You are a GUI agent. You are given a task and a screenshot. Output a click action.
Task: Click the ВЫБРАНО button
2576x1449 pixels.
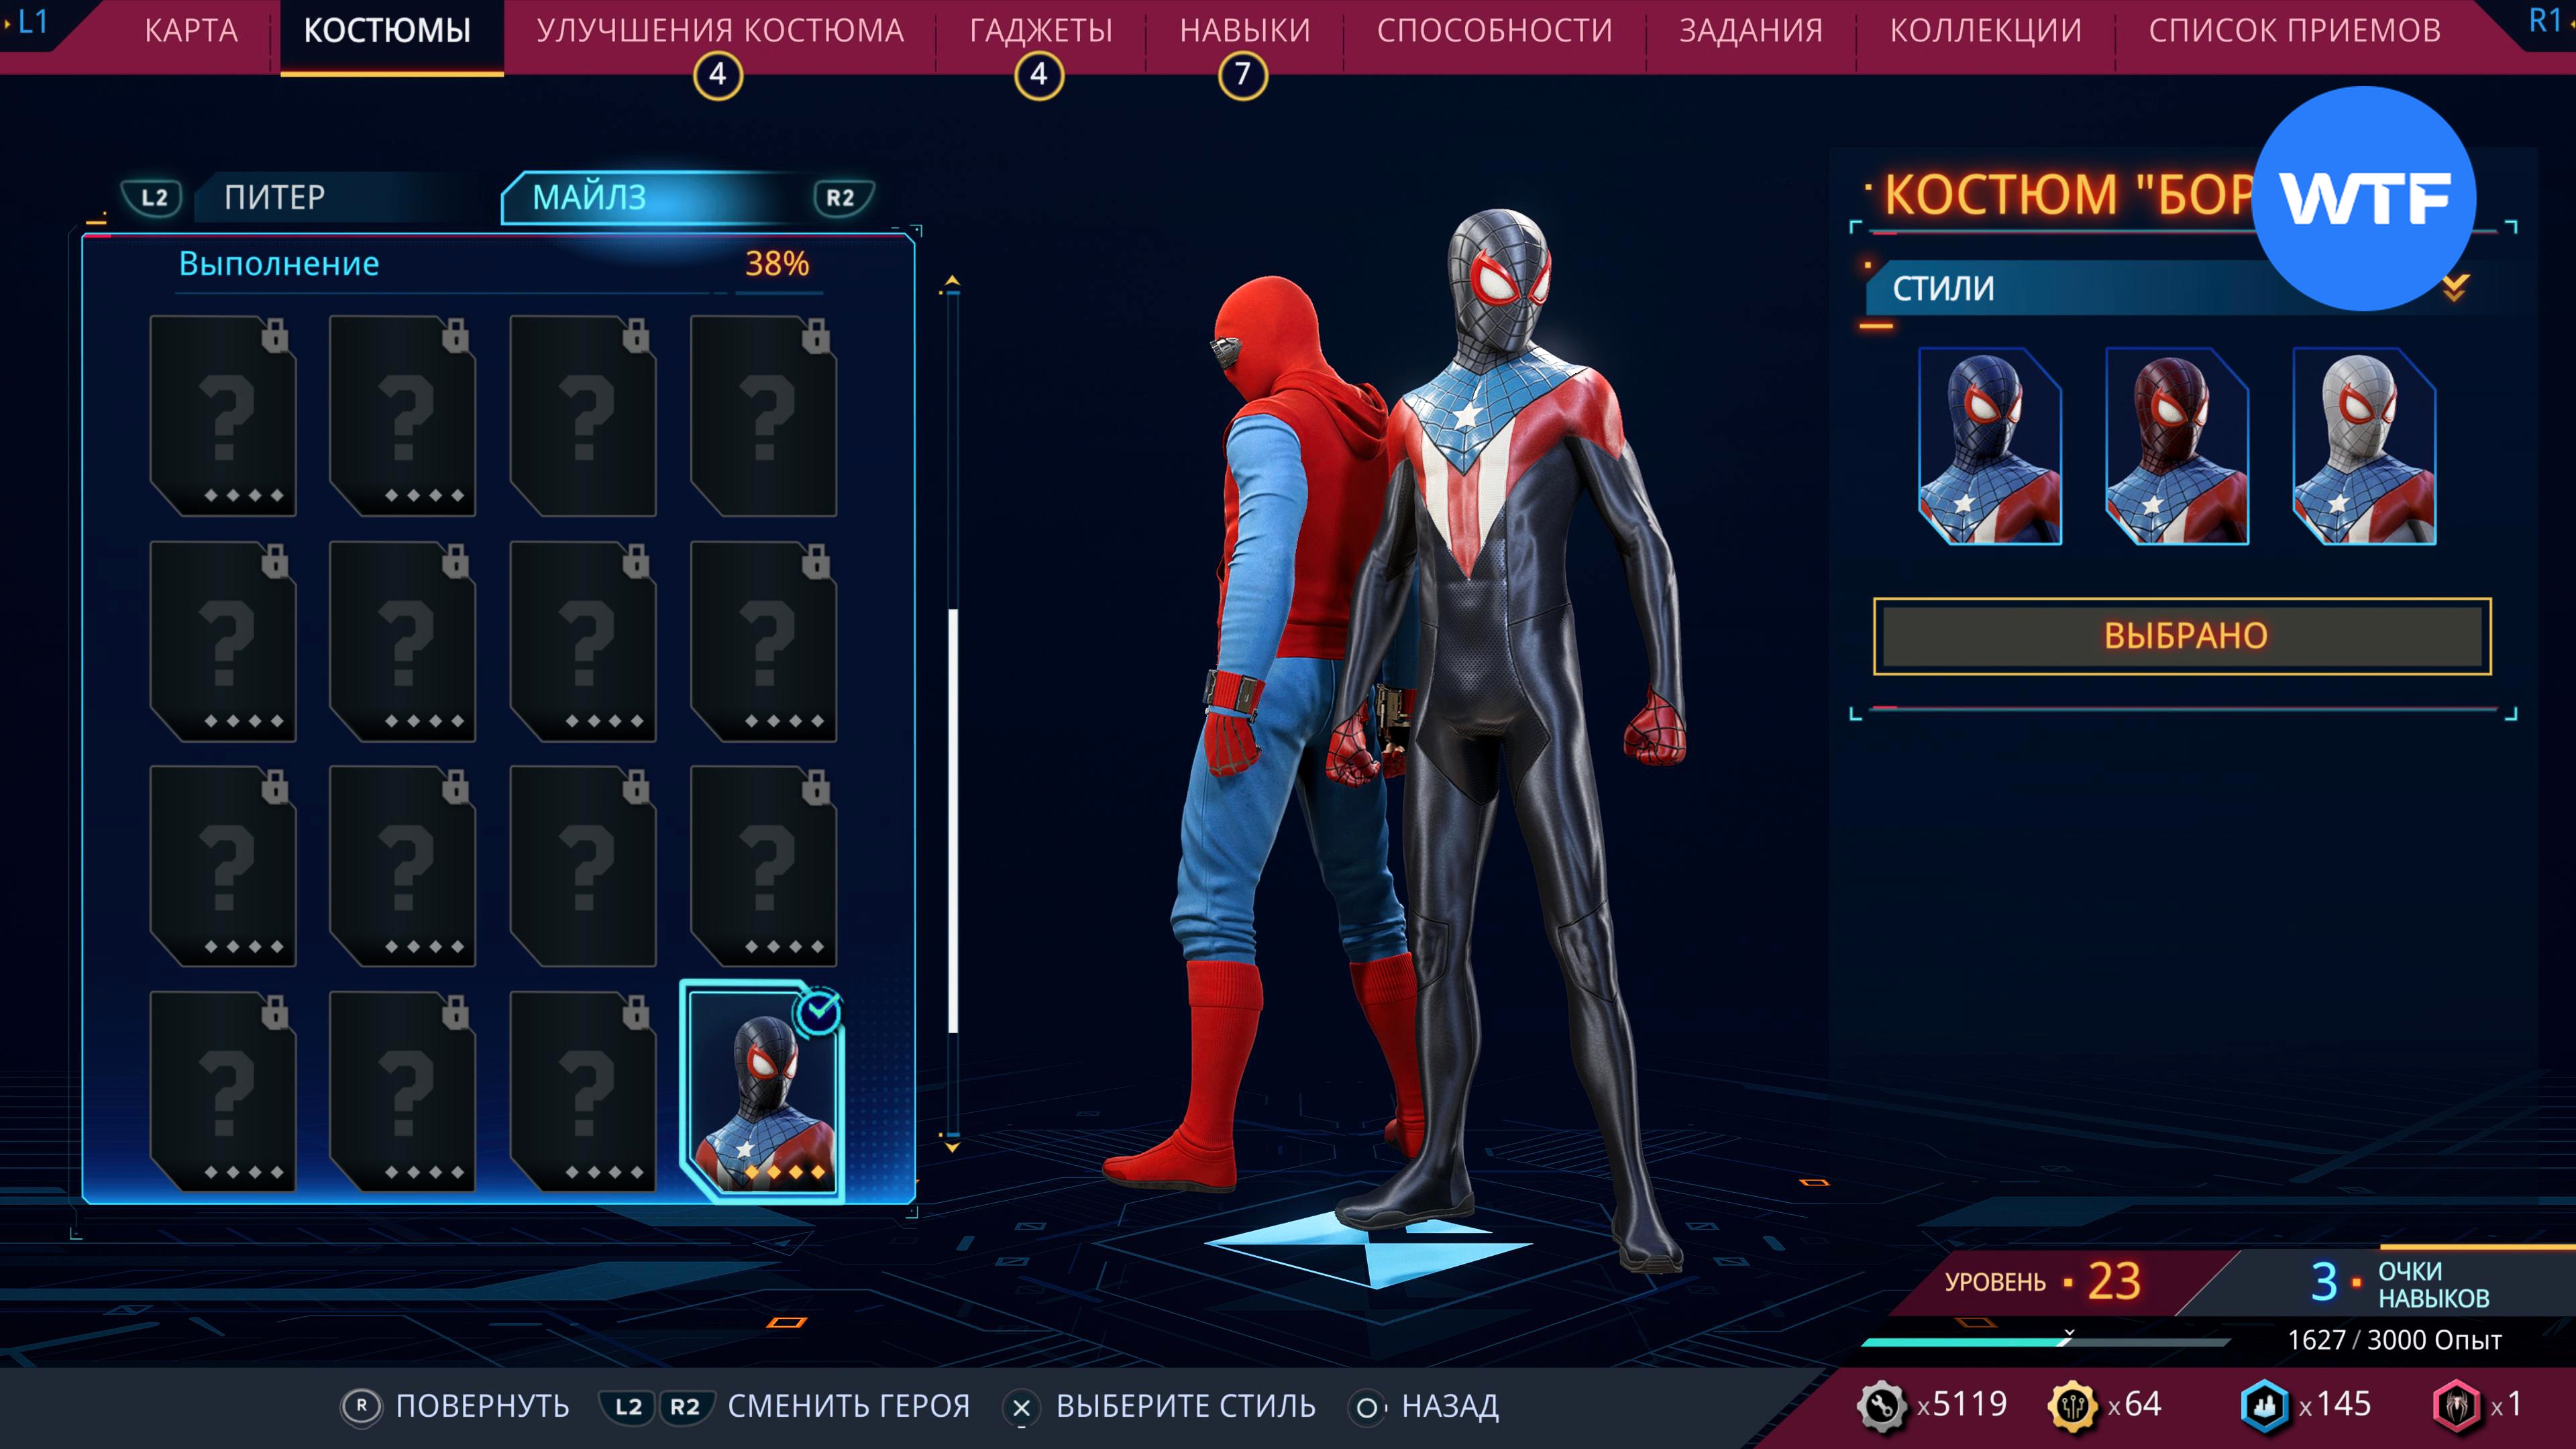click(2182, 636)
